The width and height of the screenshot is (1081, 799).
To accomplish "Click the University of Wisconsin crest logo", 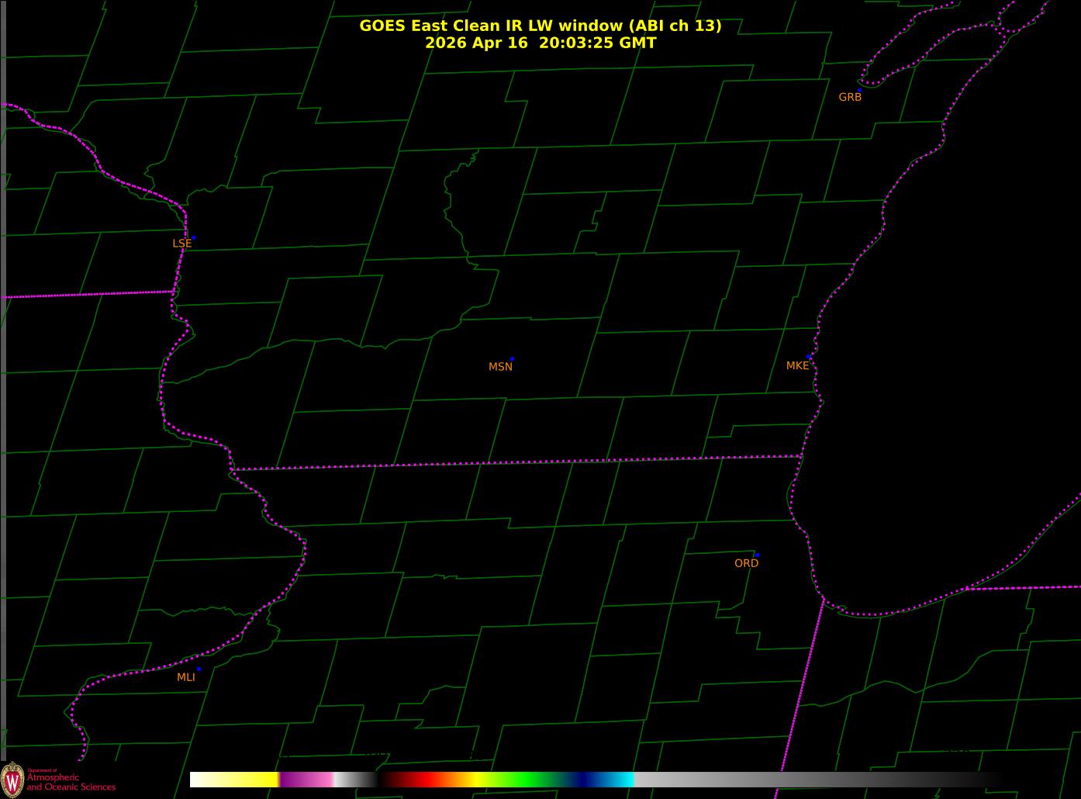I will (12, 778).
